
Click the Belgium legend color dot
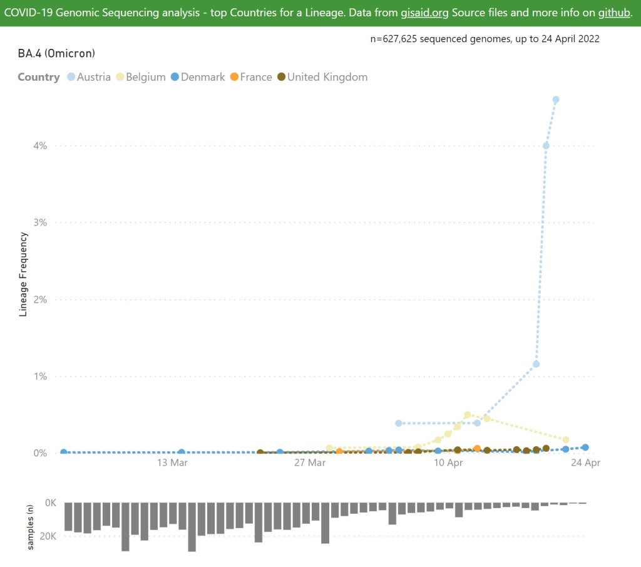(119, 77)
